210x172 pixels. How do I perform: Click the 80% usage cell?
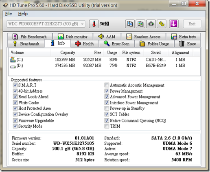point(113,59)
